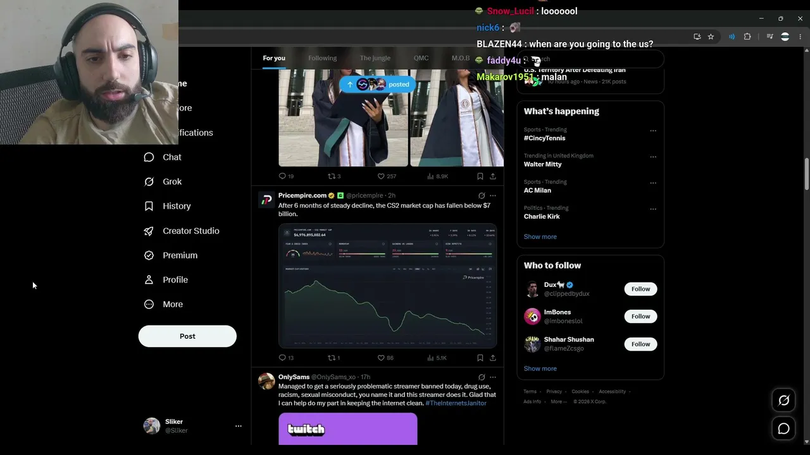Click the page vertical scrollbar thumb
The height and width of the screenshot is (455, 810).
coord(807,174)
